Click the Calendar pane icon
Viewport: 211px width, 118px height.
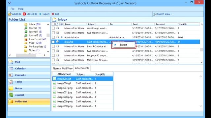(11, 69)
